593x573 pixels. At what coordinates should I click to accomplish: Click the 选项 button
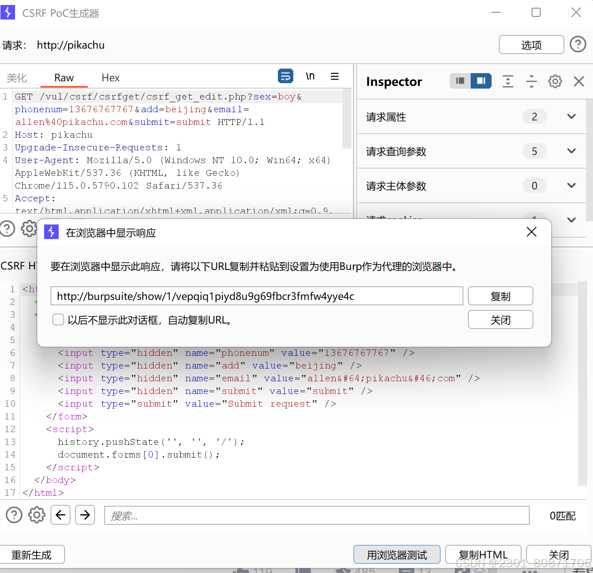[531, 45]
